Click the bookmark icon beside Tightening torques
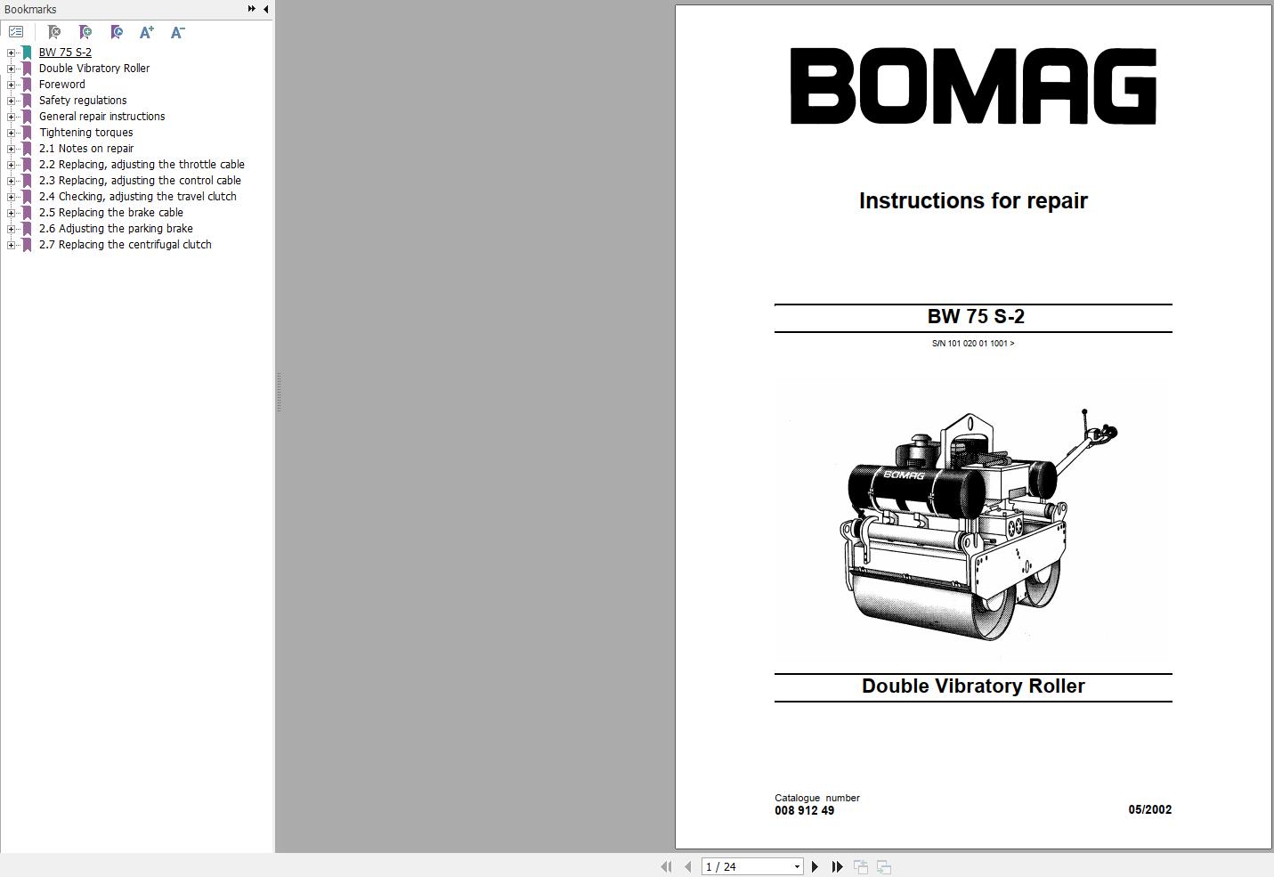Image resolution: width=1274 pixels, height=877 pixels. [x=27, y=133]
